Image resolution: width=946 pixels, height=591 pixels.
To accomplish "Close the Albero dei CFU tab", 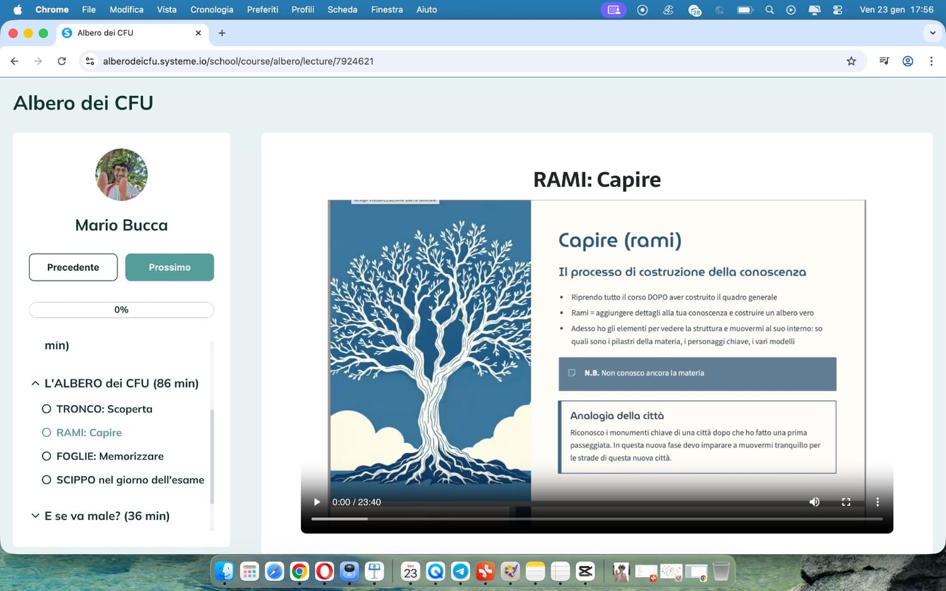I will coord(198,33).
